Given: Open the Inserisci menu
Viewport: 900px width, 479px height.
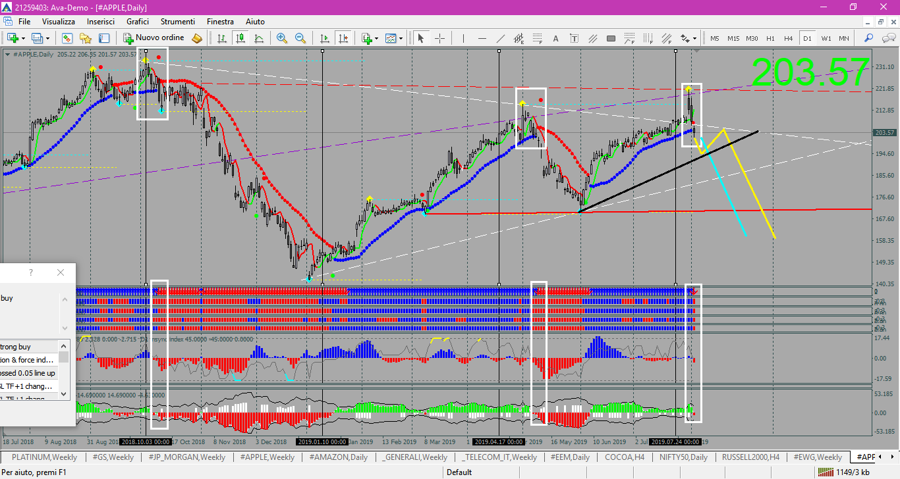Looking at the screenshot, I should click(101, 22).
